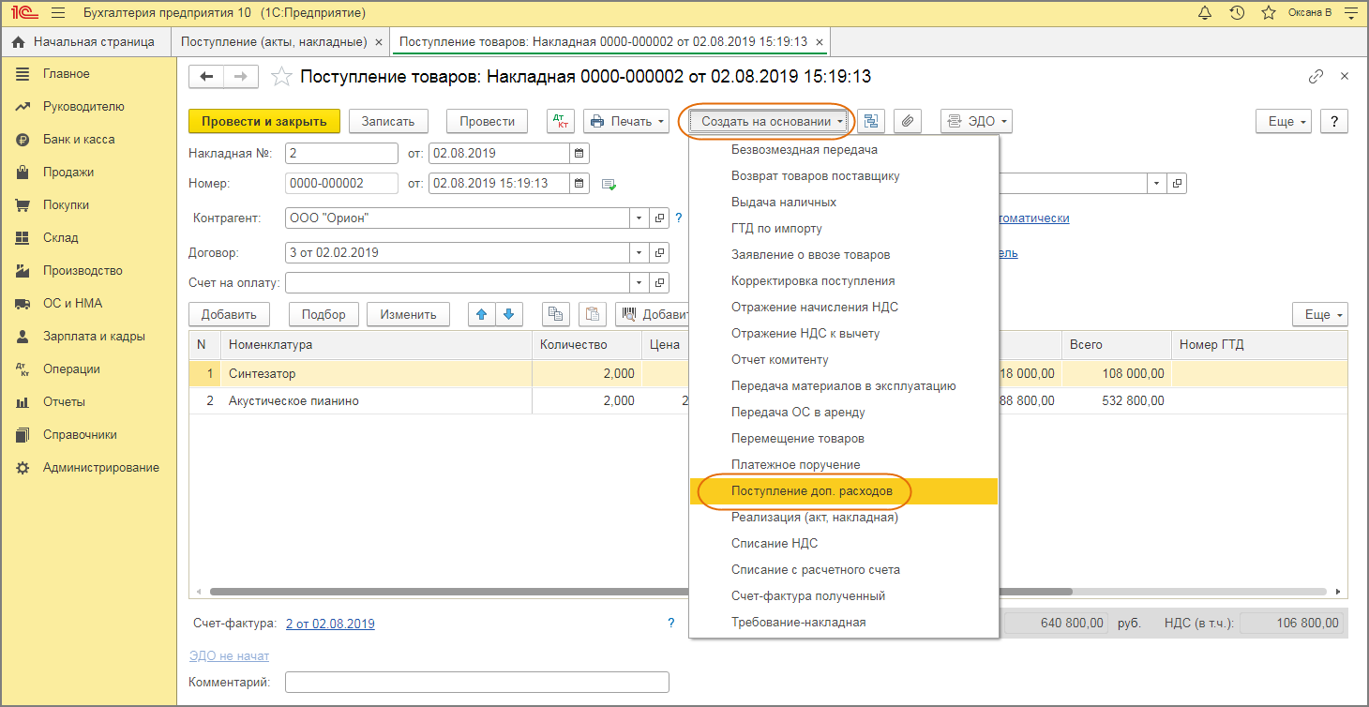Open the Счет-фактура 2 от 02.08.2019 link

[330, 624]
